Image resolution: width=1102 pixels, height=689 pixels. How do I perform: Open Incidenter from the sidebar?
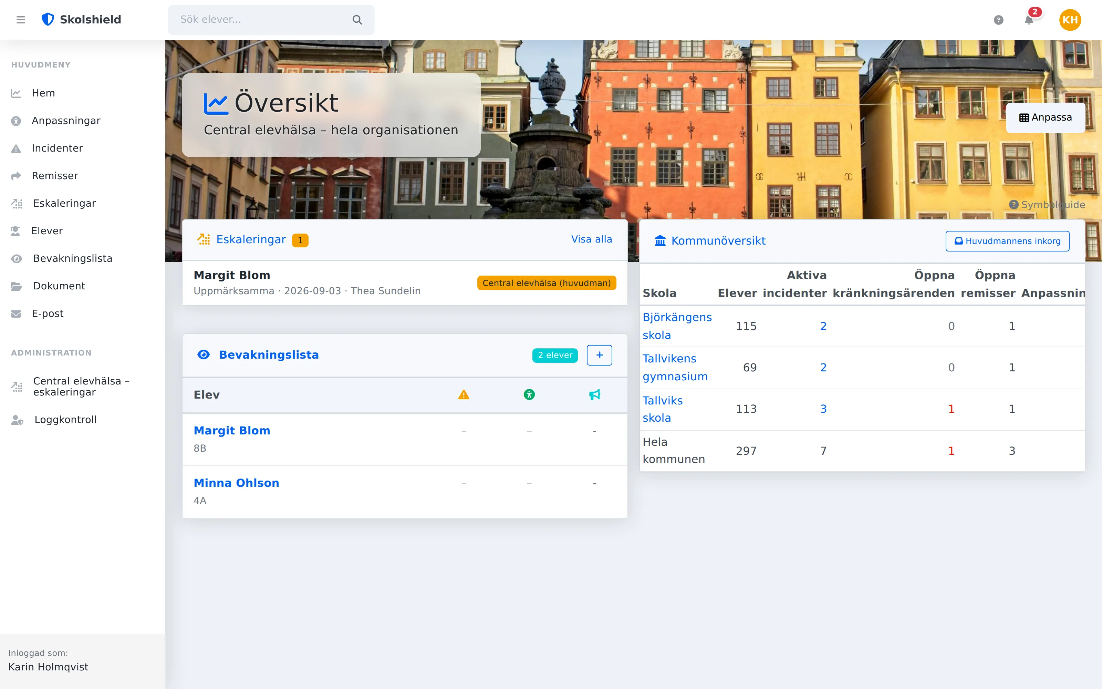point(58,148)
